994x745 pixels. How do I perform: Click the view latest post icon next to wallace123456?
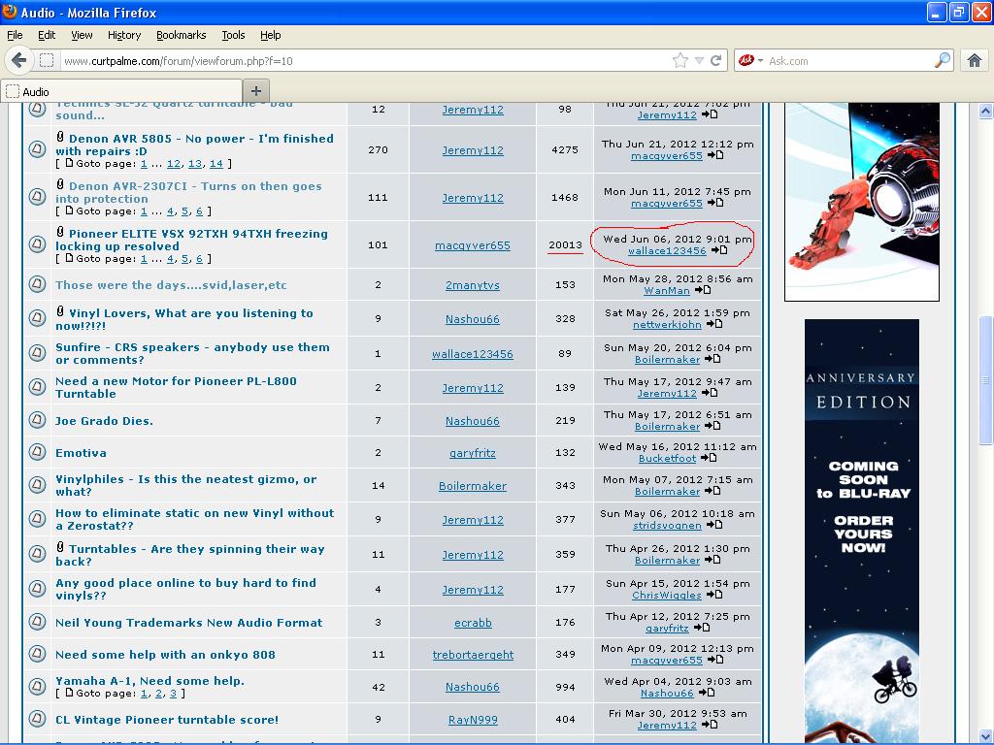pos(719,250)
